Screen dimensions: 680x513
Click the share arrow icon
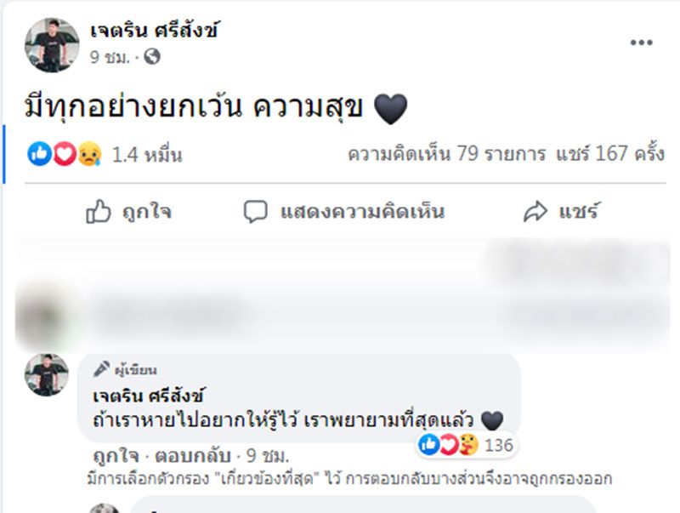point(535,211)
